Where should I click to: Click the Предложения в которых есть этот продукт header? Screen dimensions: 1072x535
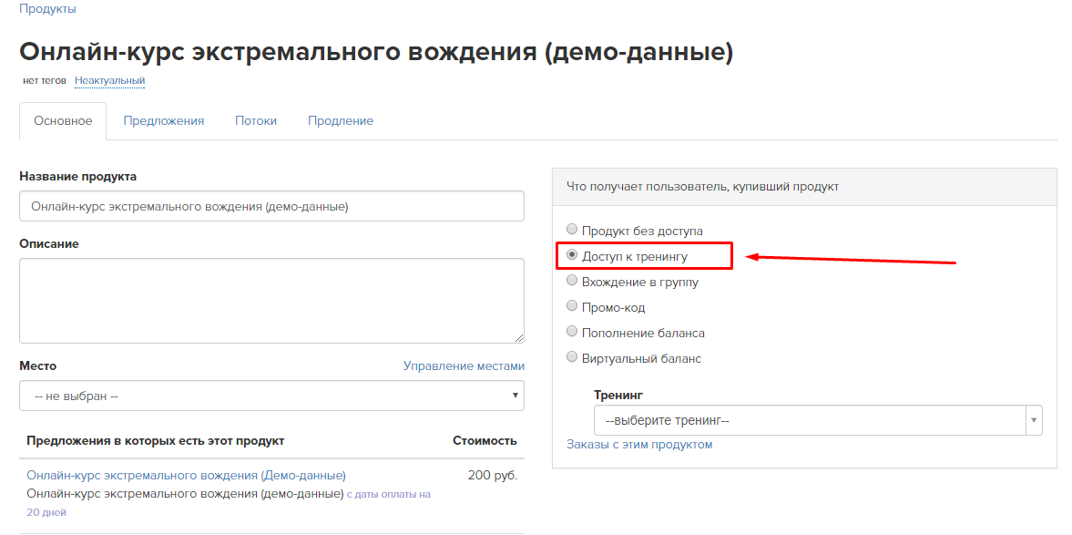point(155,440)
